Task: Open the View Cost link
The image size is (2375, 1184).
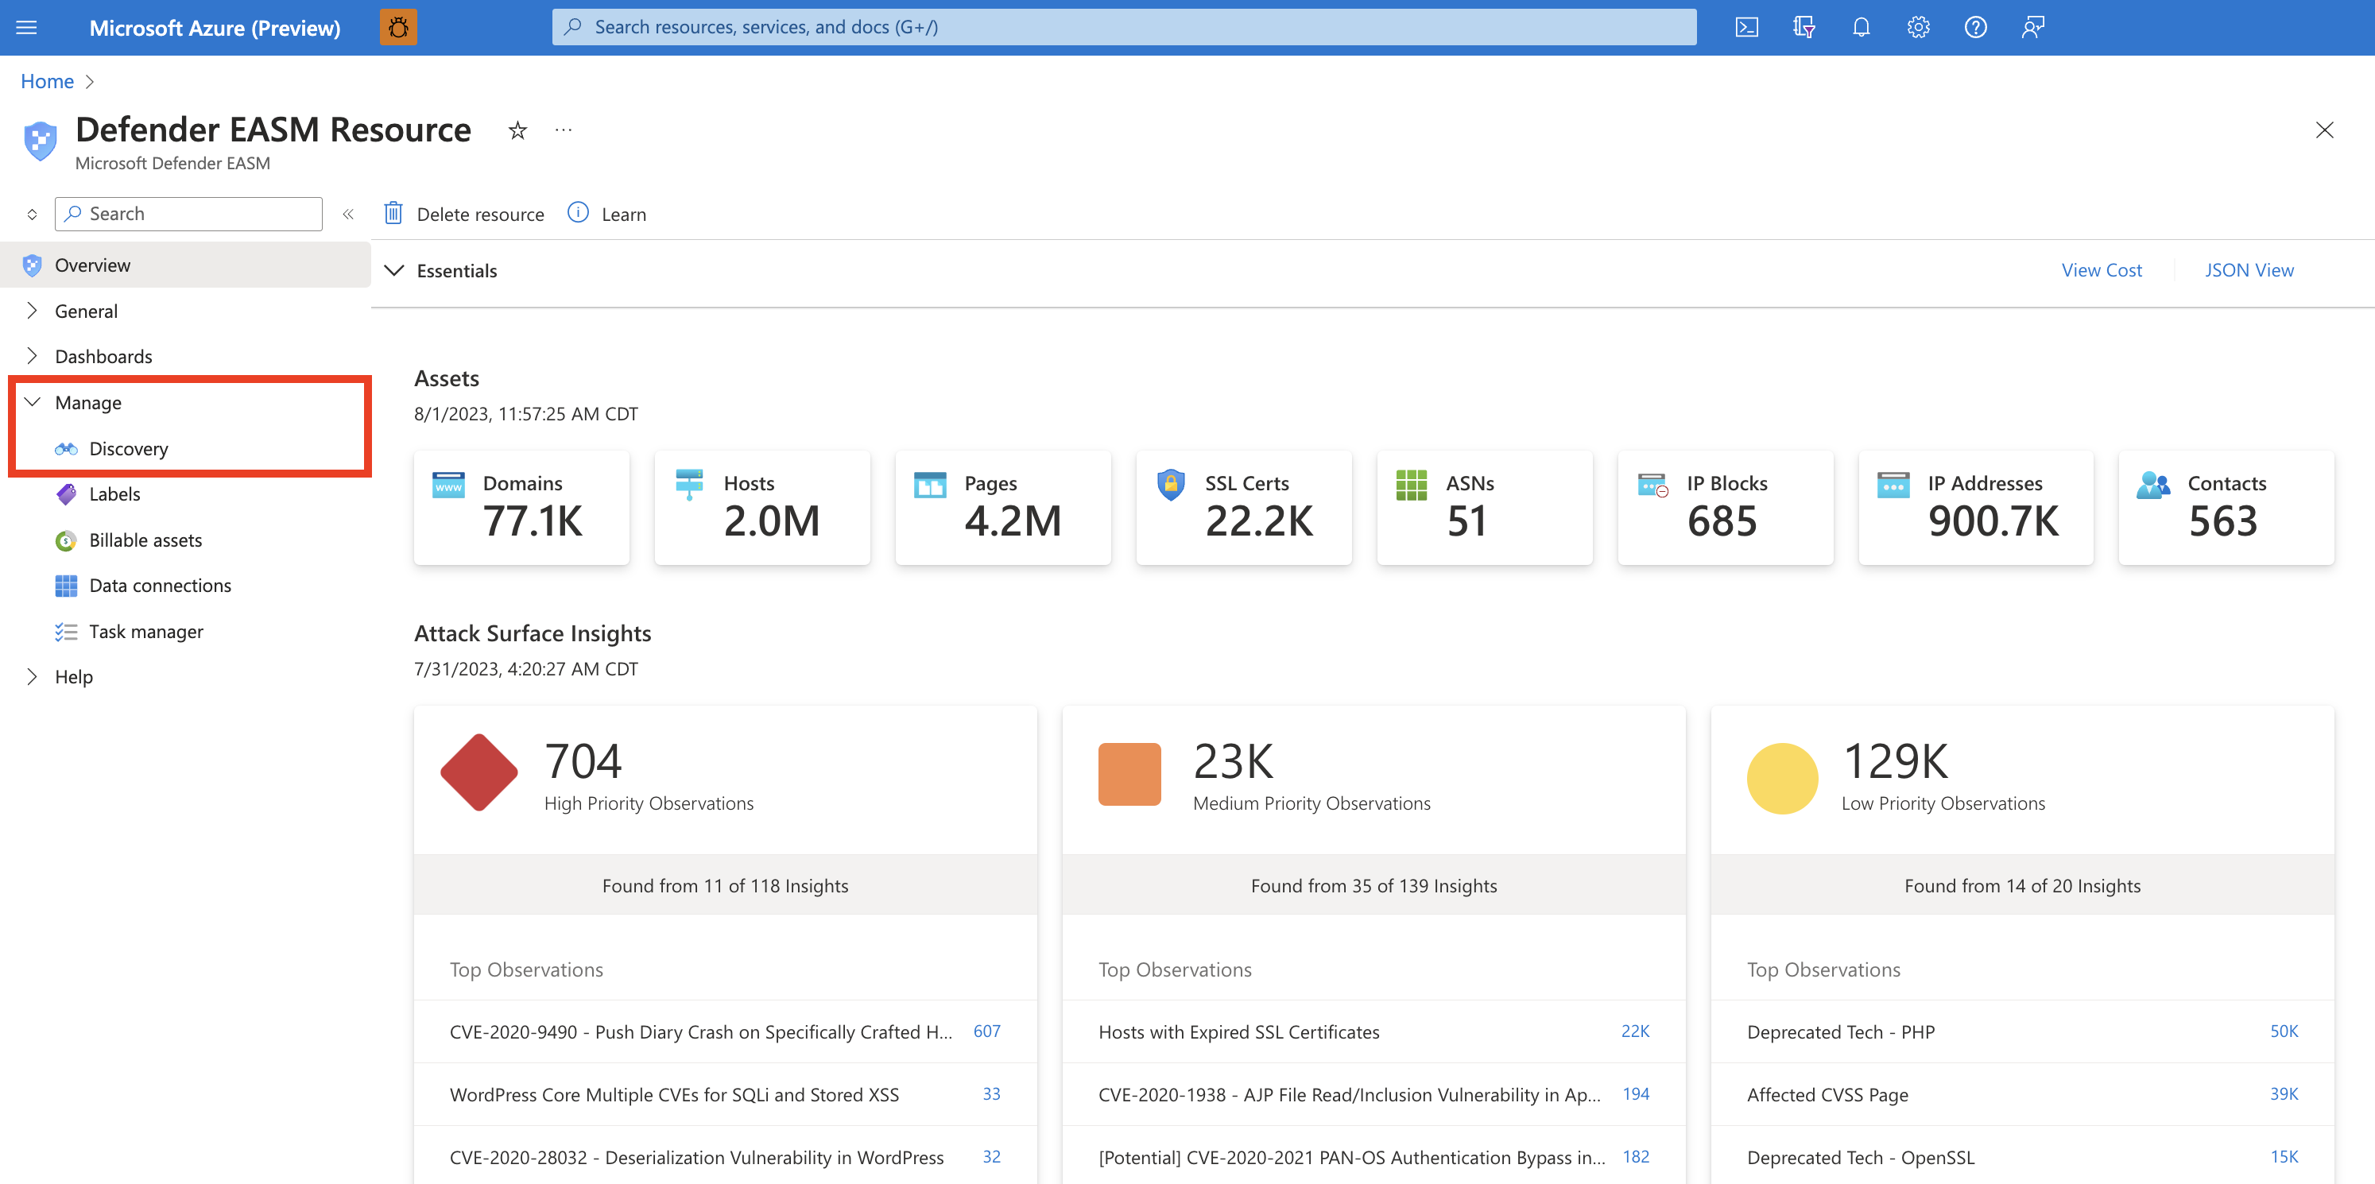Action: coord(2102,269)
